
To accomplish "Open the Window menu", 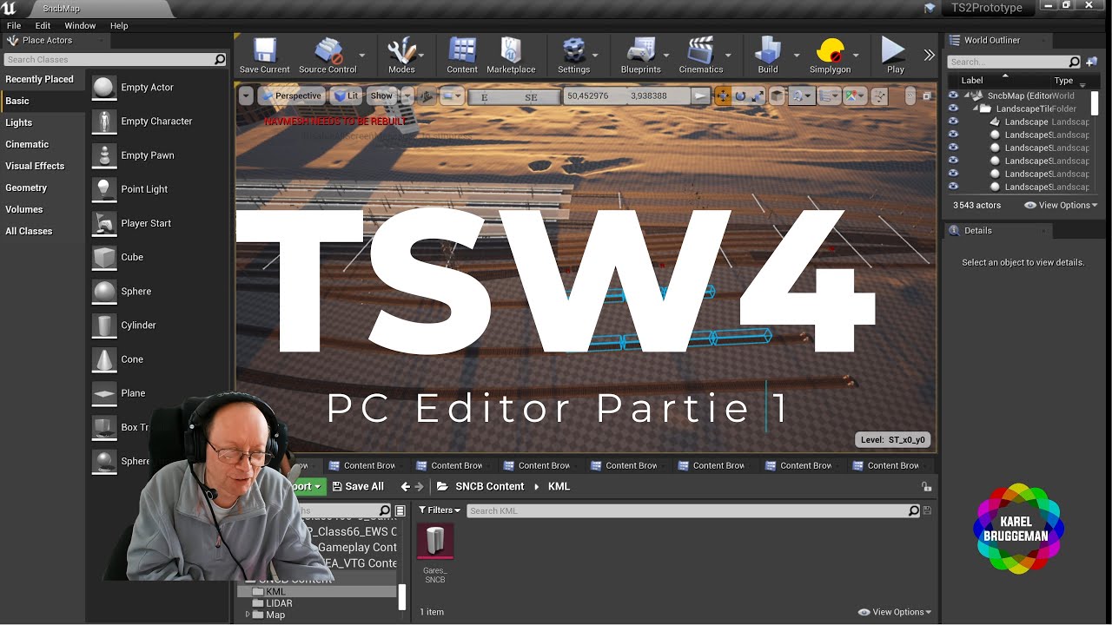I will point(80,26).
